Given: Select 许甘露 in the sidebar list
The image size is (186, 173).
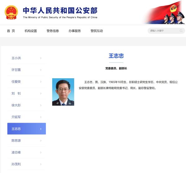Looking at the screenshot, I should pyautogui.click(x=27, y=70).
